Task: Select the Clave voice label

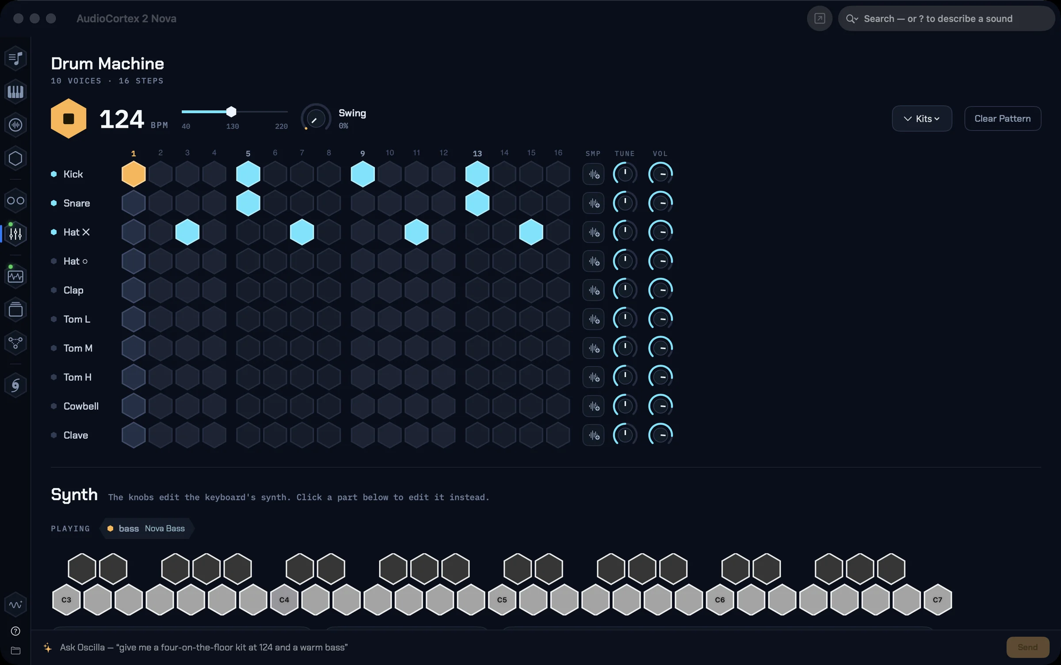Action: (x=76, y=436)
